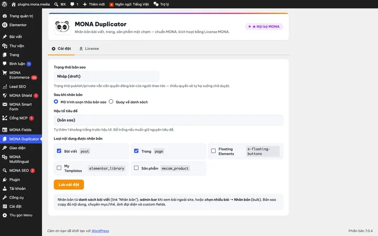
Task: Click the post slug tag
Action: click(85, 152)
